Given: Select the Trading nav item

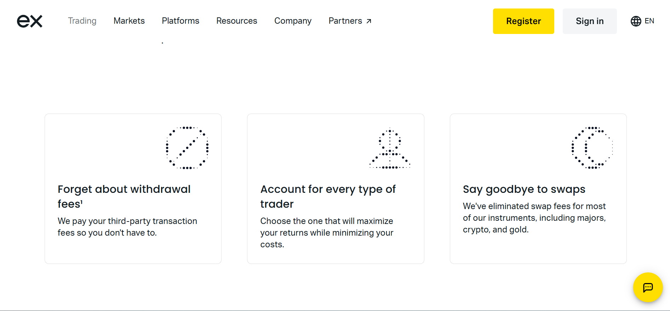Looking at the screenshot, I should 82,21.
